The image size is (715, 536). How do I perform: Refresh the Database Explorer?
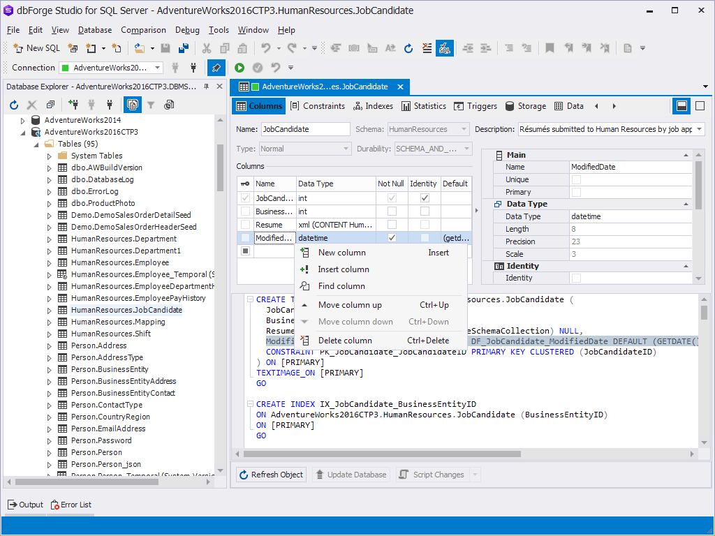point(13,105)
